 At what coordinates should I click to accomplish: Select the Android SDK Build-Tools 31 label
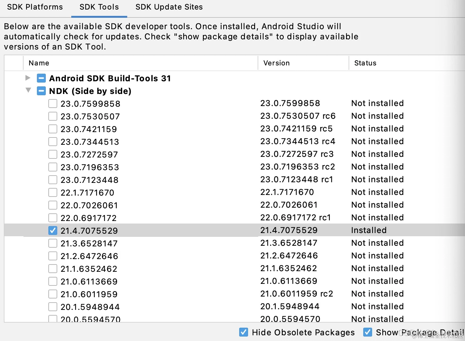click(x=110, y=78)
